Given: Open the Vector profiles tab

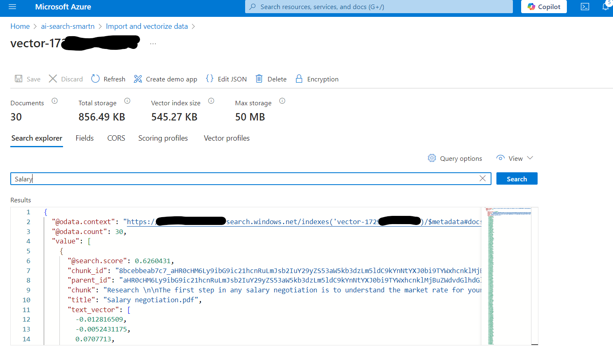Looking at the screenshot, I should pyautogui.click(x=227, y=138).
